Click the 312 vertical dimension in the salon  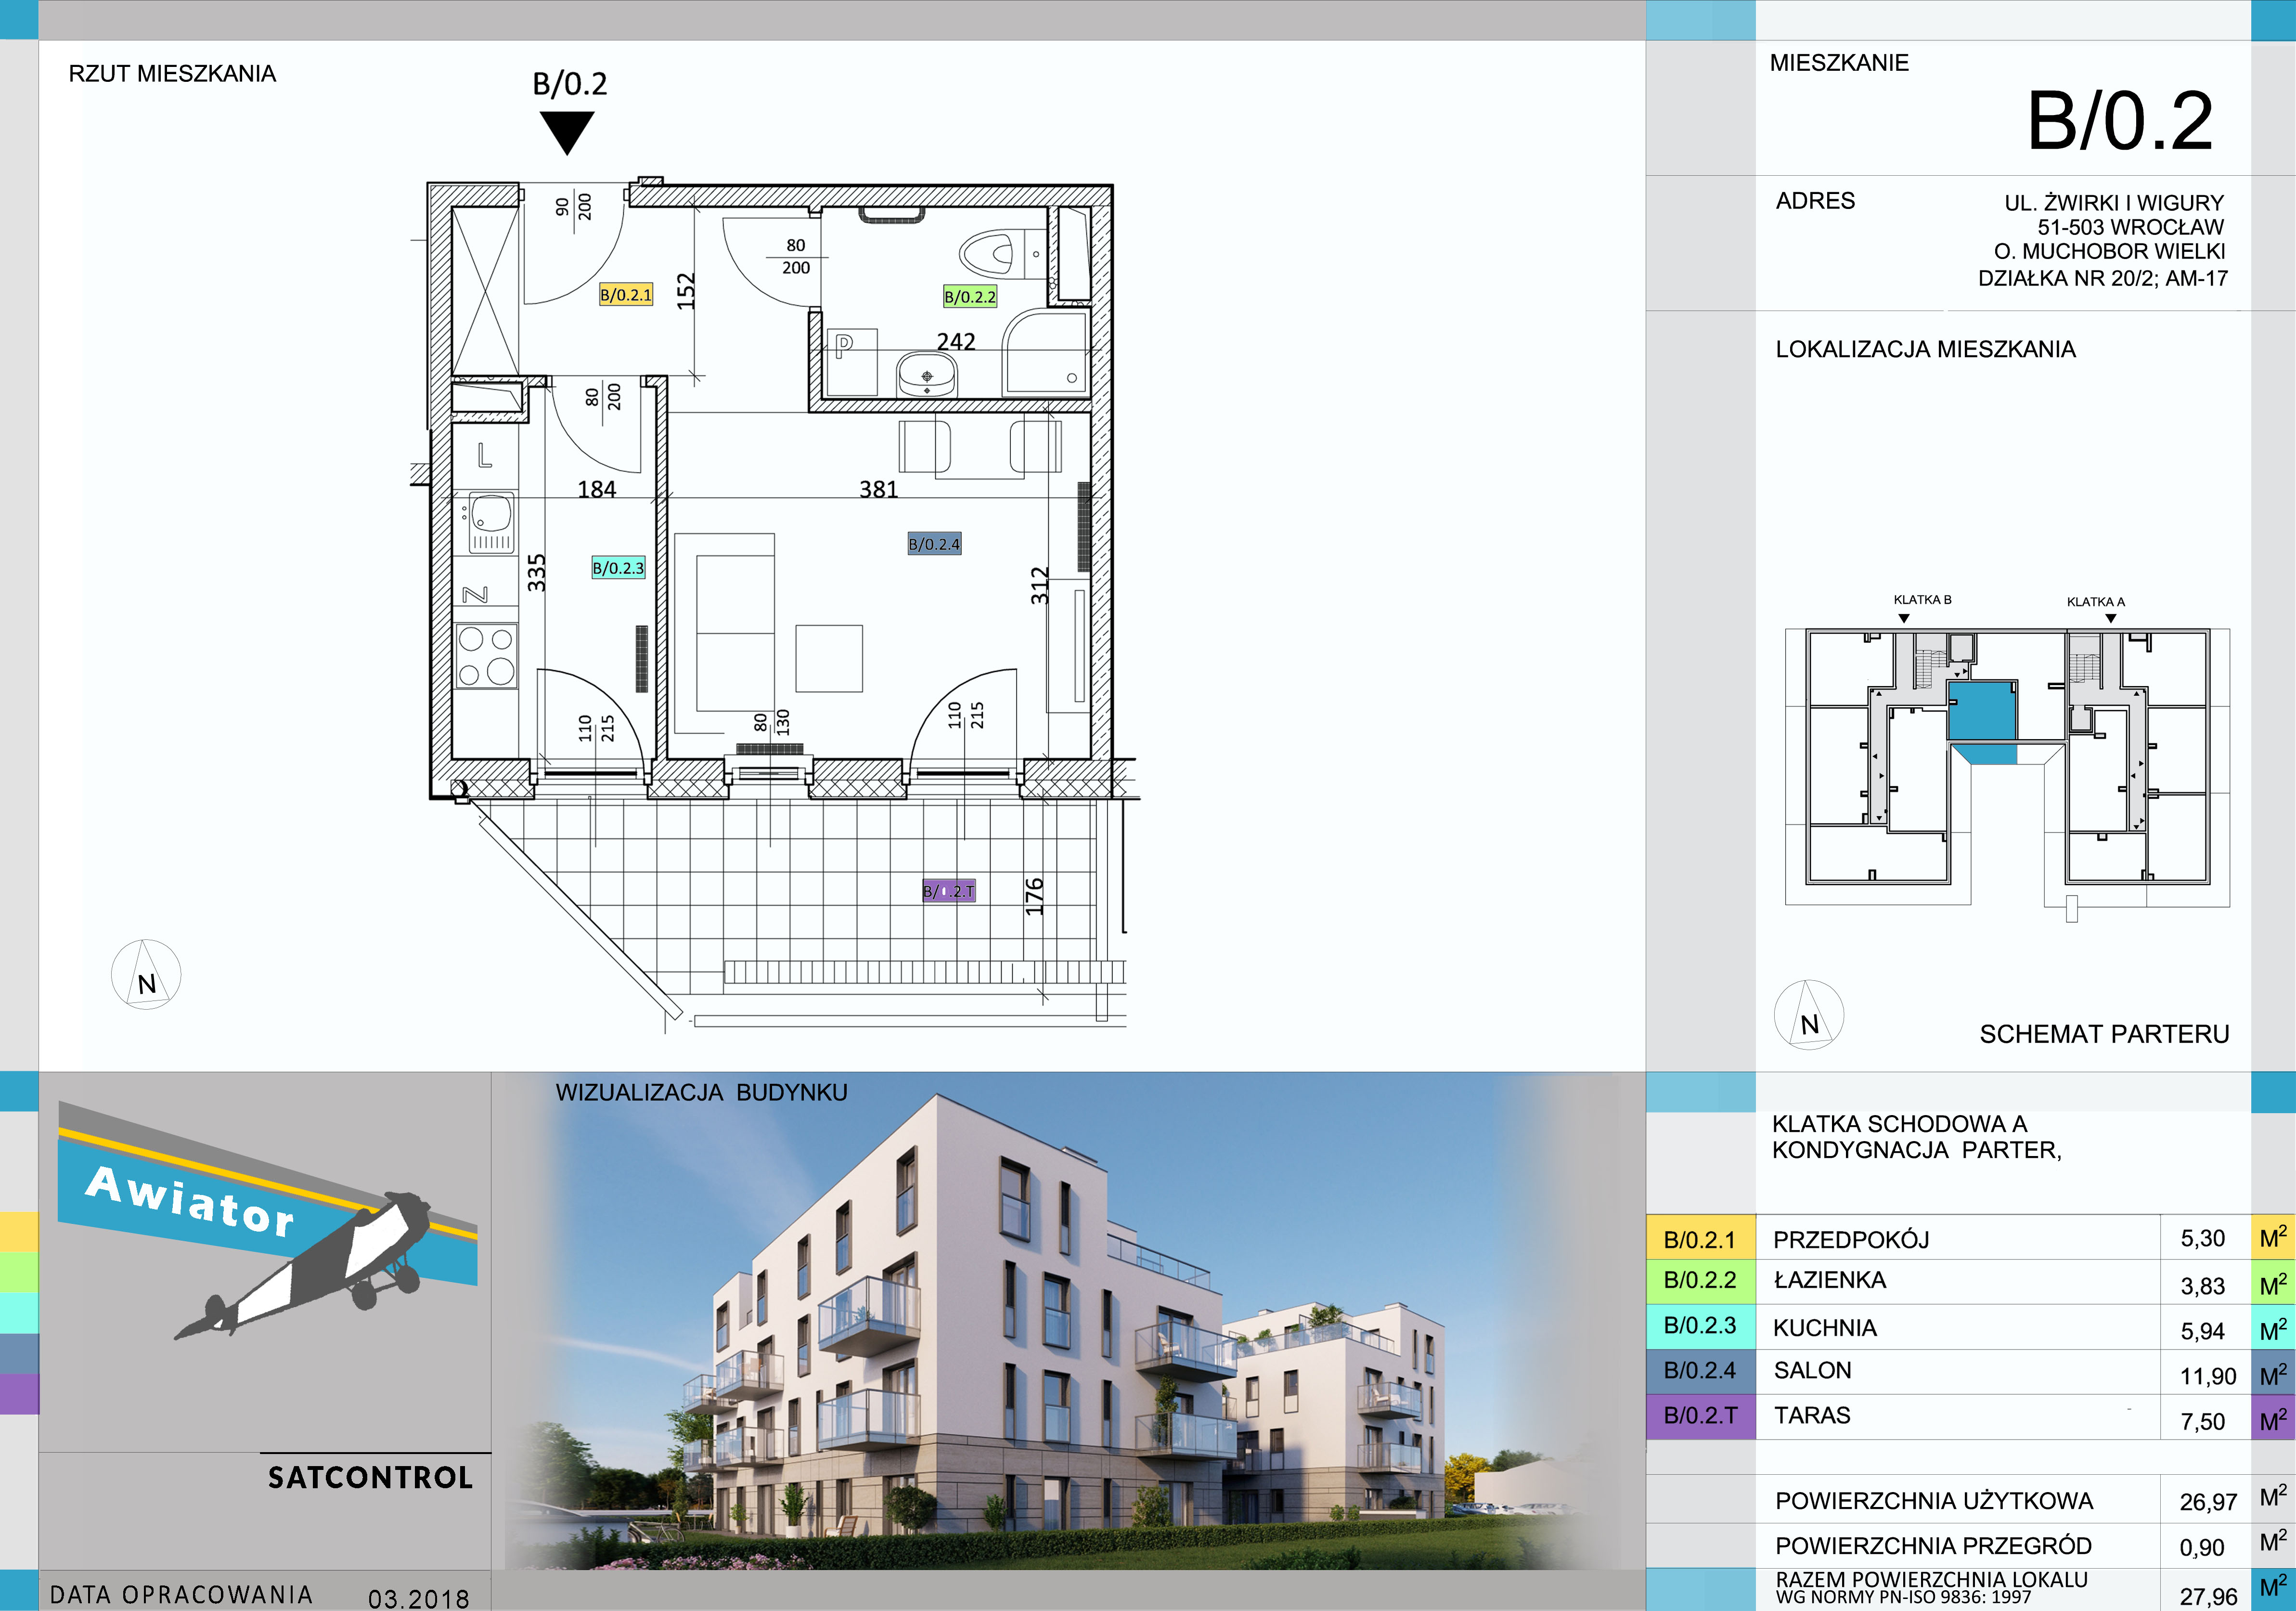click(1040, 586)
